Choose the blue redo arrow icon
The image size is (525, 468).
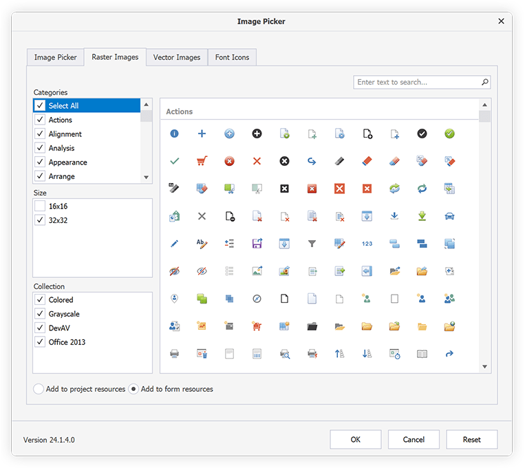click(x=449, y=354)
